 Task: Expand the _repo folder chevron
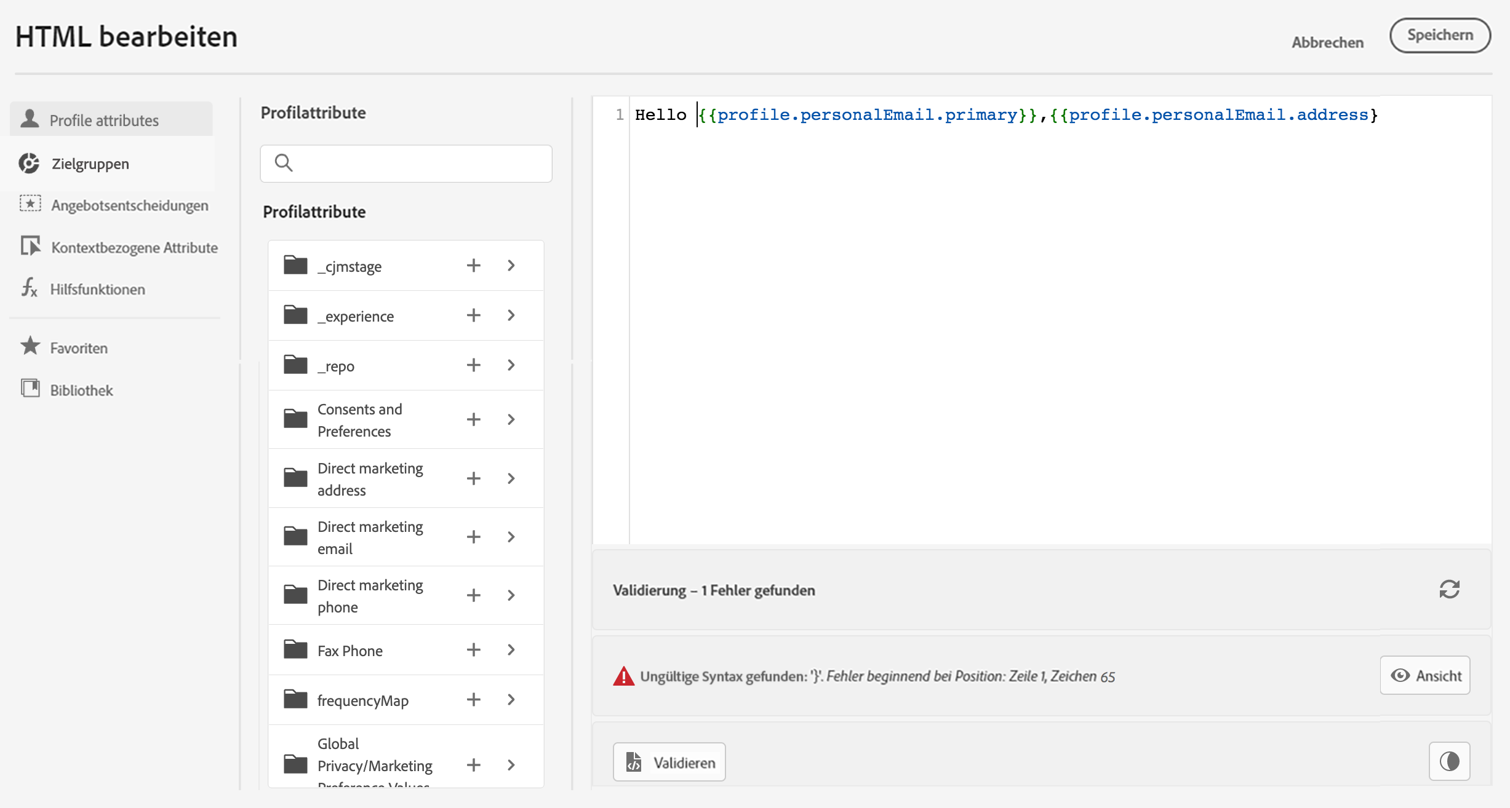coord(511,365)
